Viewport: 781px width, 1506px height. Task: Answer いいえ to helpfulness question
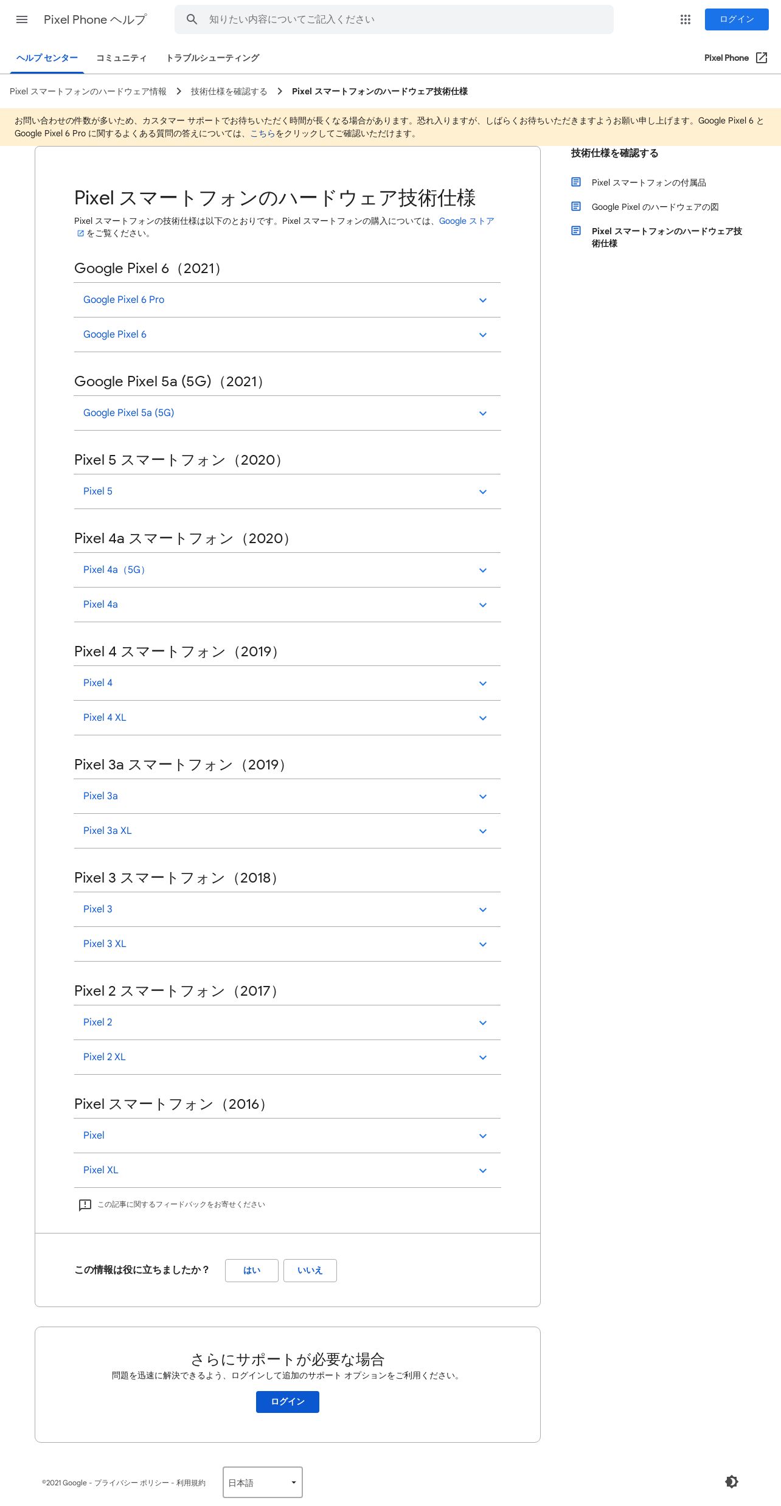310,1271
